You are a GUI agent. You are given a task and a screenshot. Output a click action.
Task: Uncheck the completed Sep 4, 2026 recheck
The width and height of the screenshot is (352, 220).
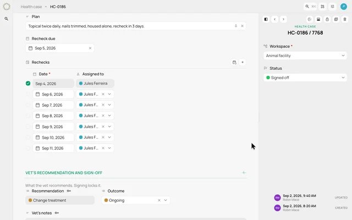click(28, 83)
